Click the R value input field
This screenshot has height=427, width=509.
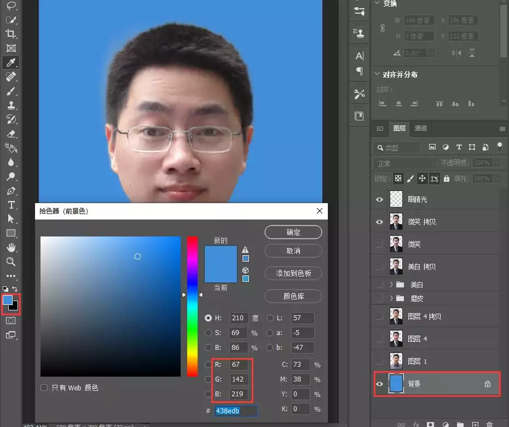click(239, 365)
